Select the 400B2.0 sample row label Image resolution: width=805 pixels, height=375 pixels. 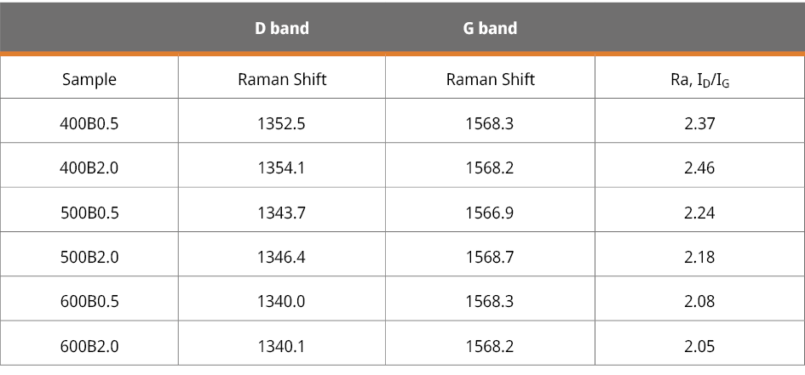[x=89, y=168]
